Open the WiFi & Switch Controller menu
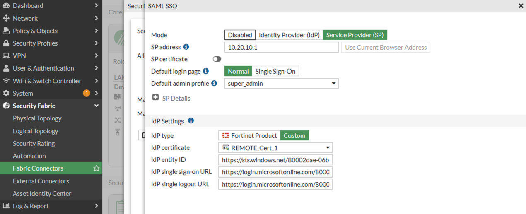This screenshot has height=214, width=526. pyautogui.click(x=51, y=81)
